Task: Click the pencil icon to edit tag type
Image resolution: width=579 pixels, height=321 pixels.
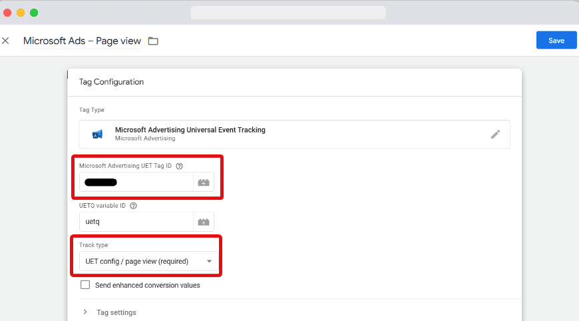Action: tap(495, 134)
